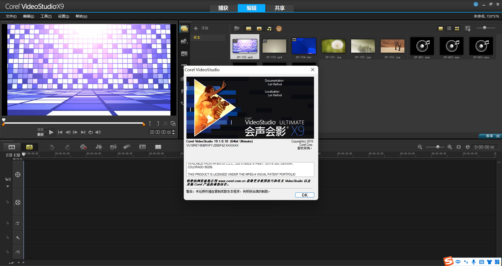This screenshot has width=502, height=266.
Task: Click the import media files folder icon
Action: tap(237, 28)
